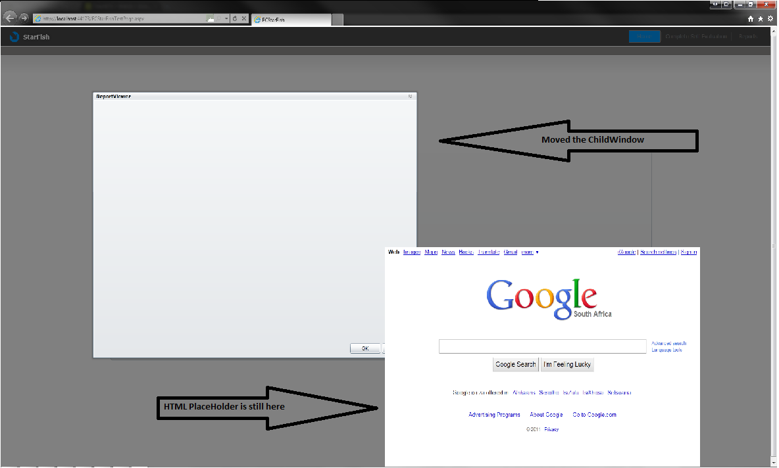Click the page vertical scrollbar up arrow

[x=774, y=32]
